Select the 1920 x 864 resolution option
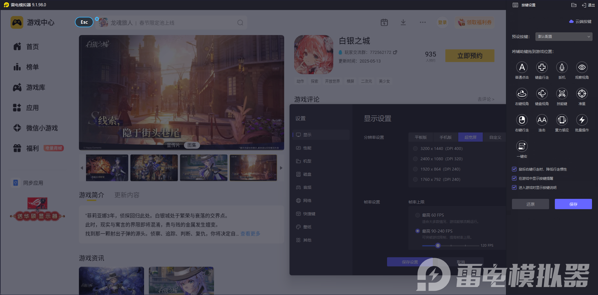 tap(415, 169)
